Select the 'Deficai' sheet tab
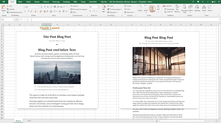This screenshot has width=221, height=123. coord(18,121)
